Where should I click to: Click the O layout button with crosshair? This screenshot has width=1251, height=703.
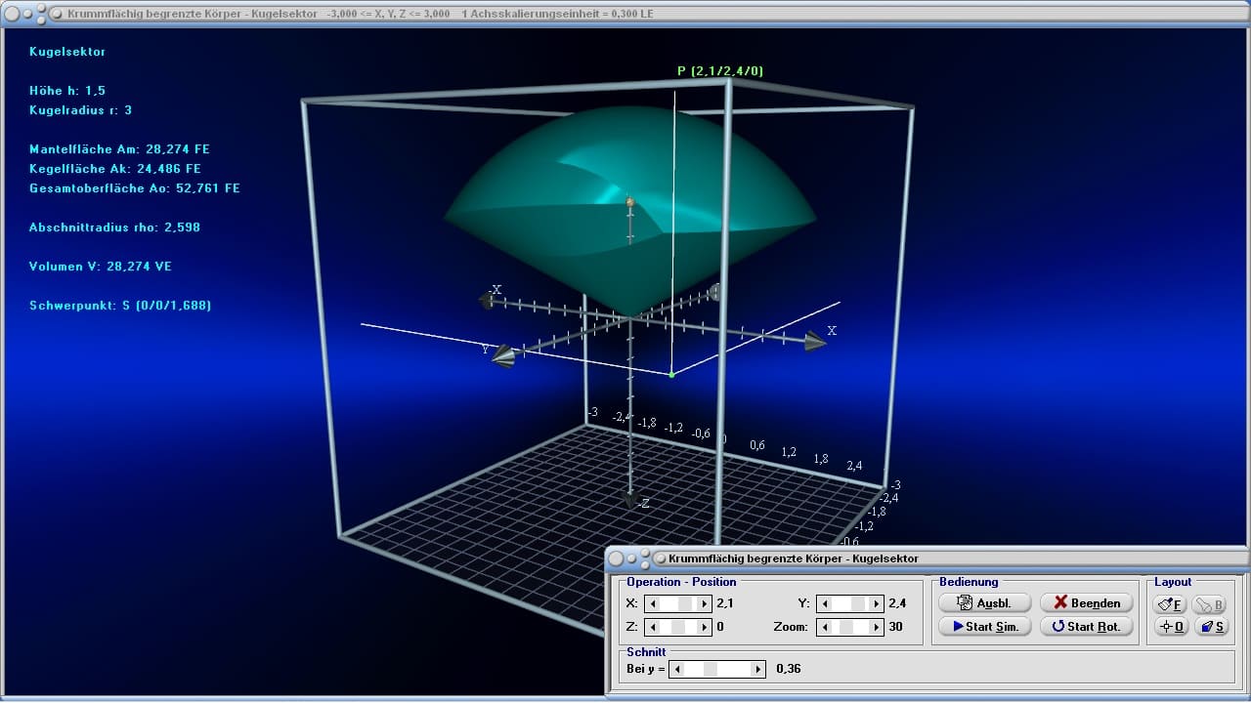(x=1171, y=627)
